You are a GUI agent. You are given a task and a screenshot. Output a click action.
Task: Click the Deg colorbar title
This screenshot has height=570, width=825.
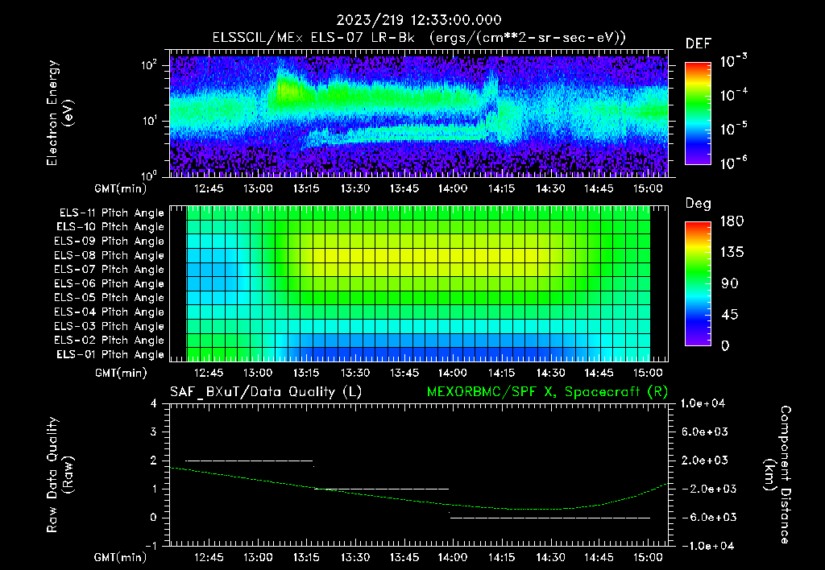699,204
